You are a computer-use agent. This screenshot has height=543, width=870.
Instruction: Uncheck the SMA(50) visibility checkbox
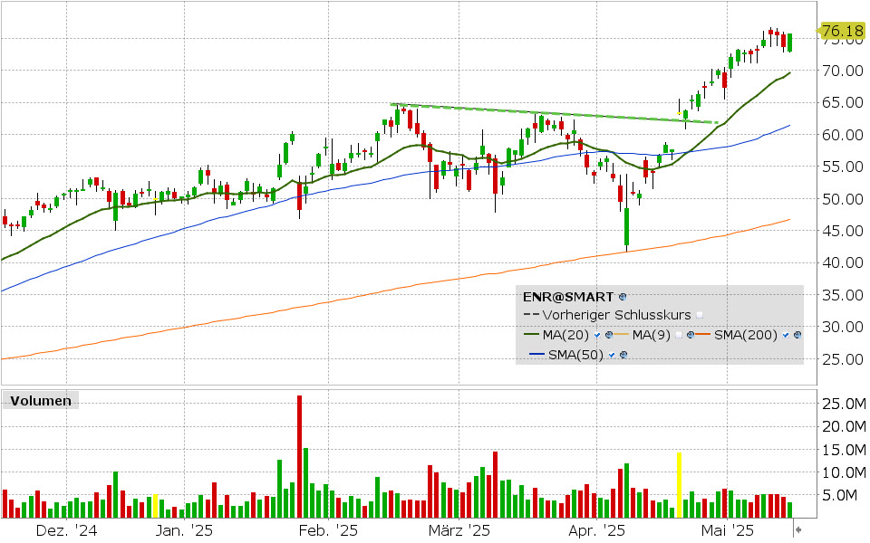(x=612, y=355)
